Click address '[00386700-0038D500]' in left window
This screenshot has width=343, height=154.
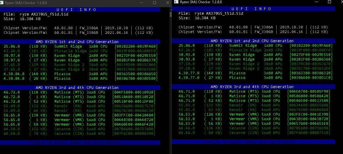(136, 78)
